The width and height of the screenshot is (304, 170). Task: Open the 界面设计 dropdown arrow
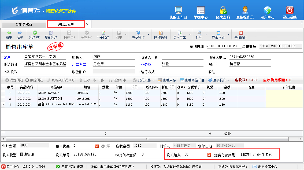[x=228, y=35]
